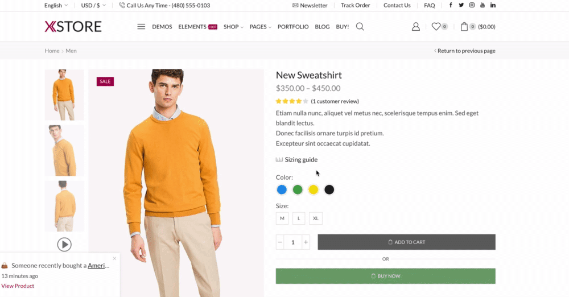Expand the Shop menu dropdown
This screenshot has height=297, width=569.
233,27
